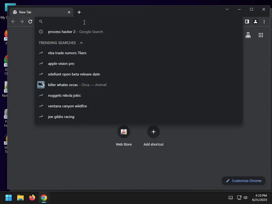
Task: Choose 'apple vision pro' suggestion
Action: pyautogui.click(x=139, y=63)
